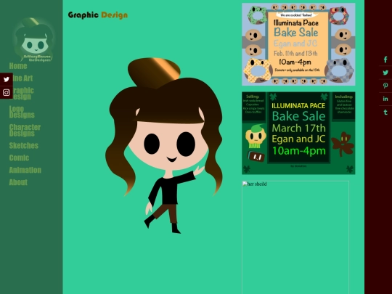Viewport: 392px width, 294px height.
Task: Open Logo Designs page
Action: coord(22,112)
